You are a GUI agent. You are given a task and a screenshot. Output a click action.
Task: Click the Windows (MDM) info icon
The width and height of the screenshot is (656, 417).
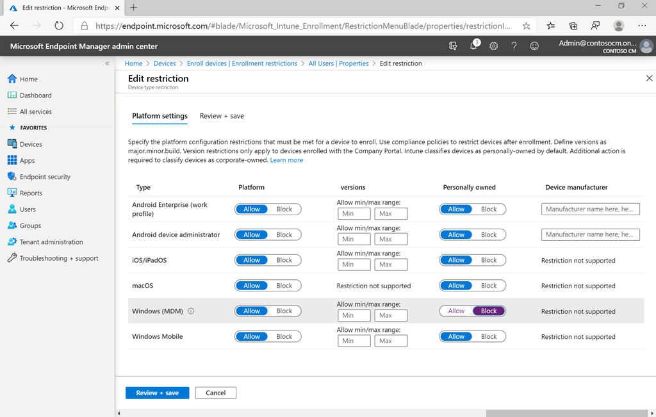pos(190,311)
